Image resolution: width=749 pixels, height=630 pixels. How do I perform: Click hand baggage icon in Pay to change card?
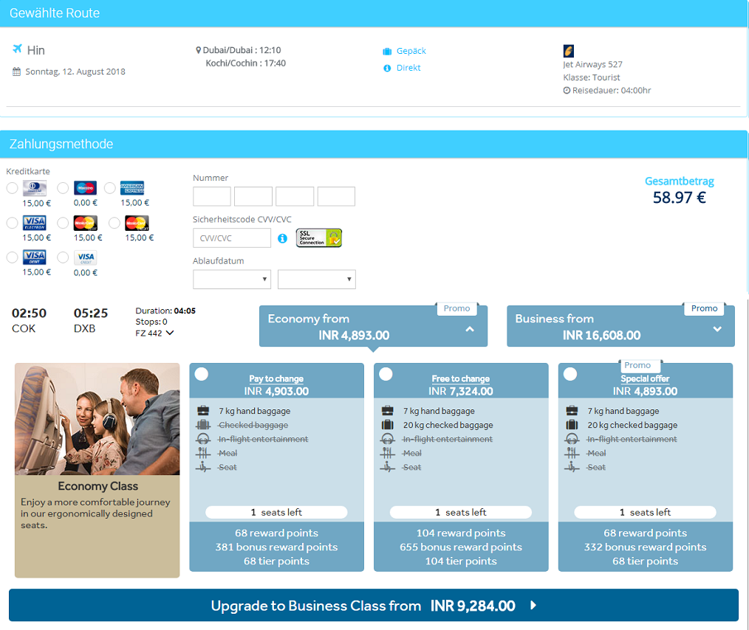(x=203, y=411)
